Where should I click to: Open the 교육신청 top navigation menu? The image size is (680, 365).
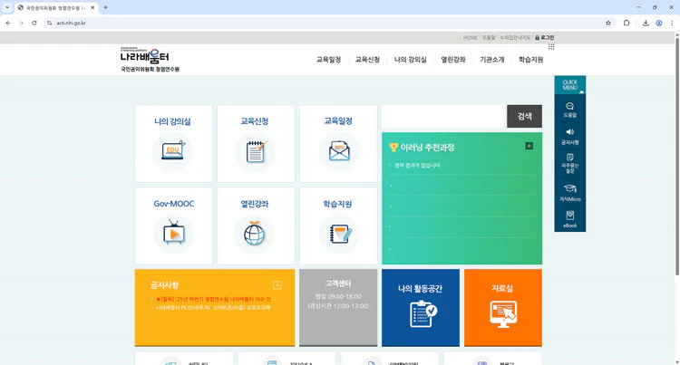pyautogui.click(x=367, y=60)
